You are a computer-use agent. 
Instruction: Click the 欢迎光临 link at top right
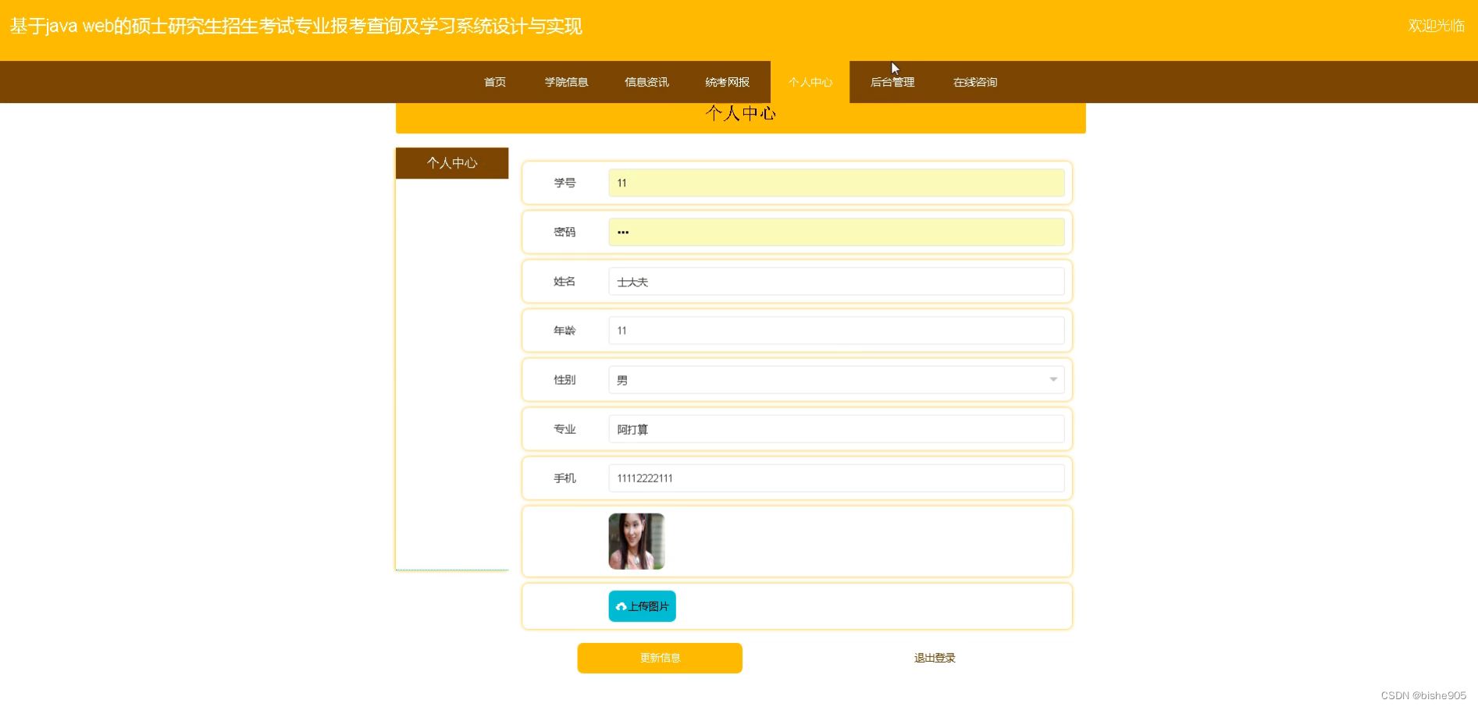click(1436, 26)
